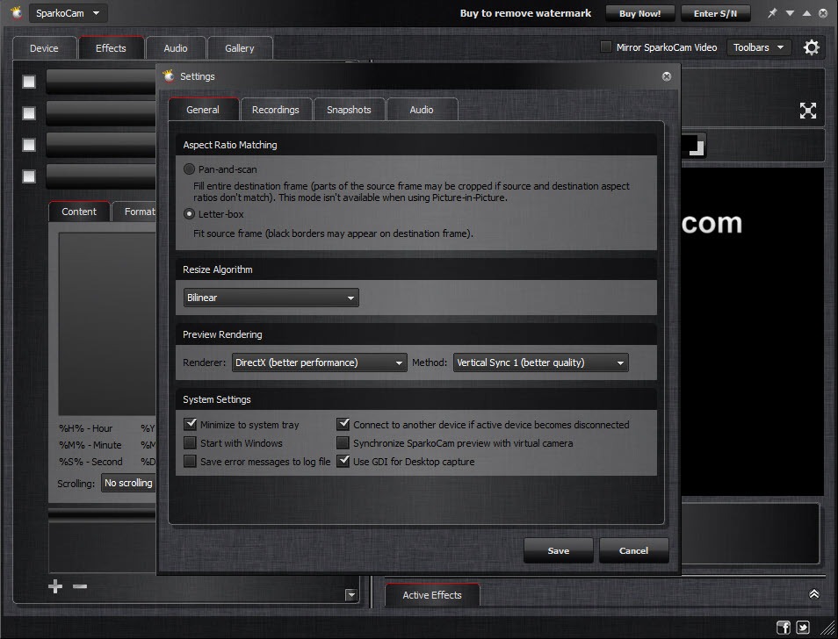Open the Device tab in main window

[x=44, y=48]
